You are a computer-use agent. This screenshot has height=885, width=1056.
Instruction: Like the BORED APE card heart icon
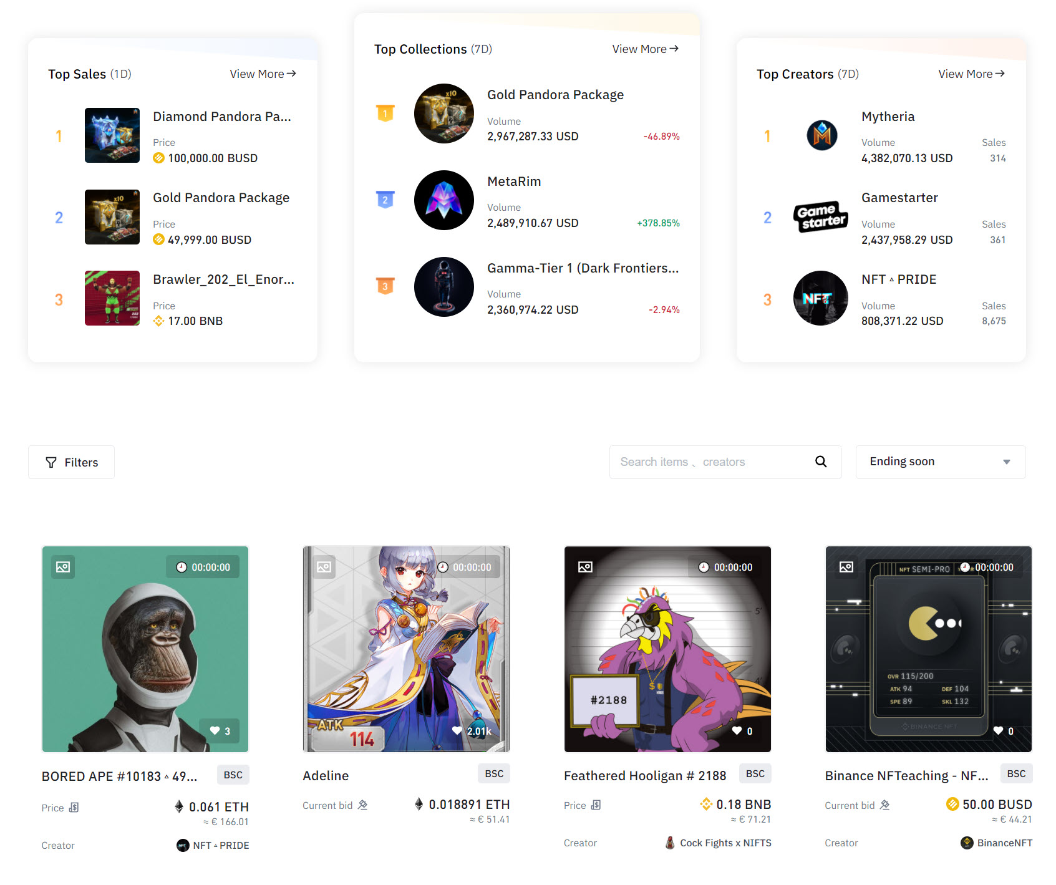[215, 731]
